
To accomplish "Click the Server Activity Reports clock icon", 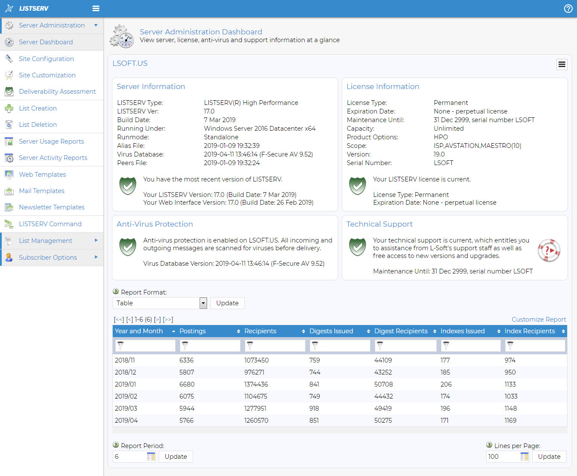I will coord(9,158).
